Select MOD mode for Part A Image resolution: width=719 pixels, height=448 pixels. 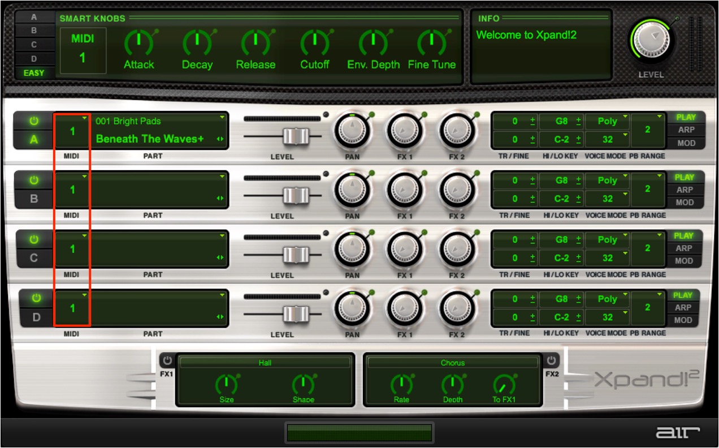point(686,143)
